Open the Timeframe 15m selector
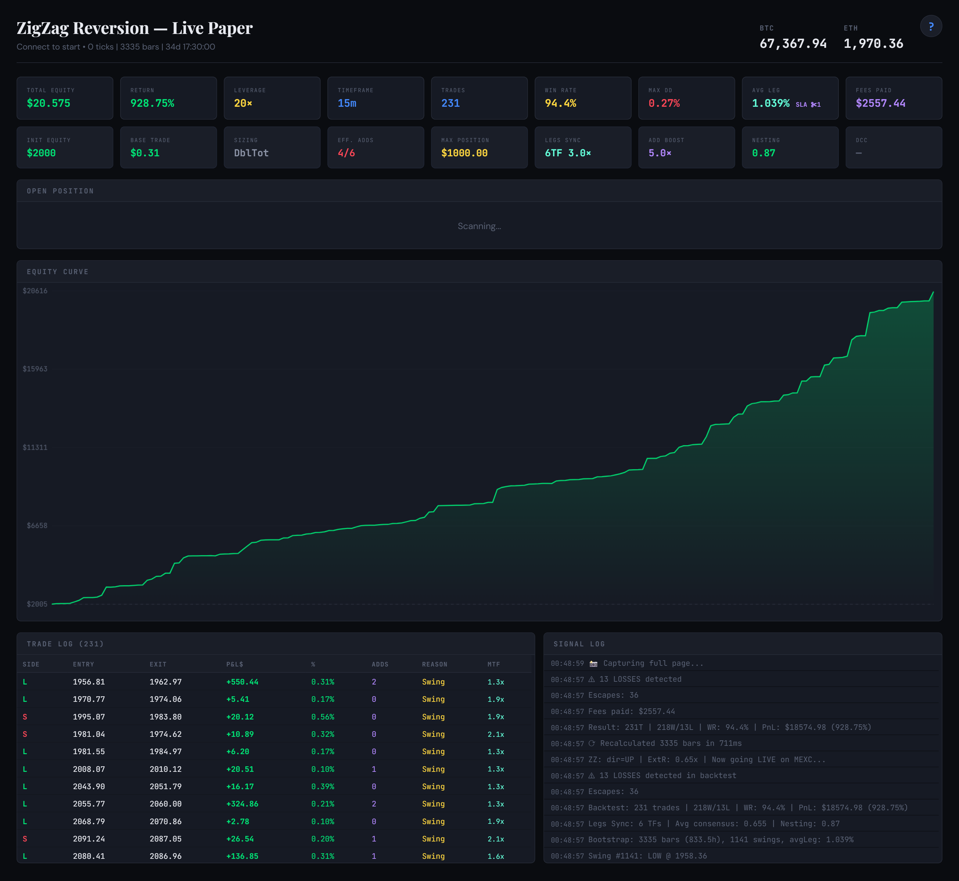Screen dimensions: 959x881 pyautogui.click(x=376, y=98)
